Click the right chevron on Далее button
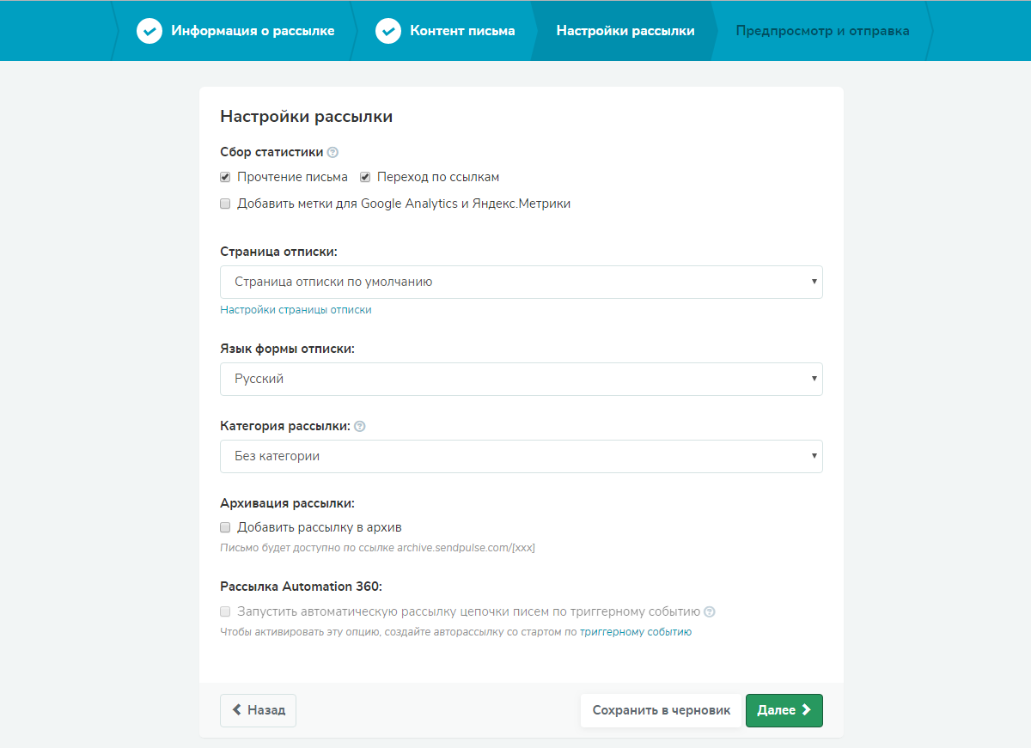This screenshot has height=748, width=1031. point(806,710)
